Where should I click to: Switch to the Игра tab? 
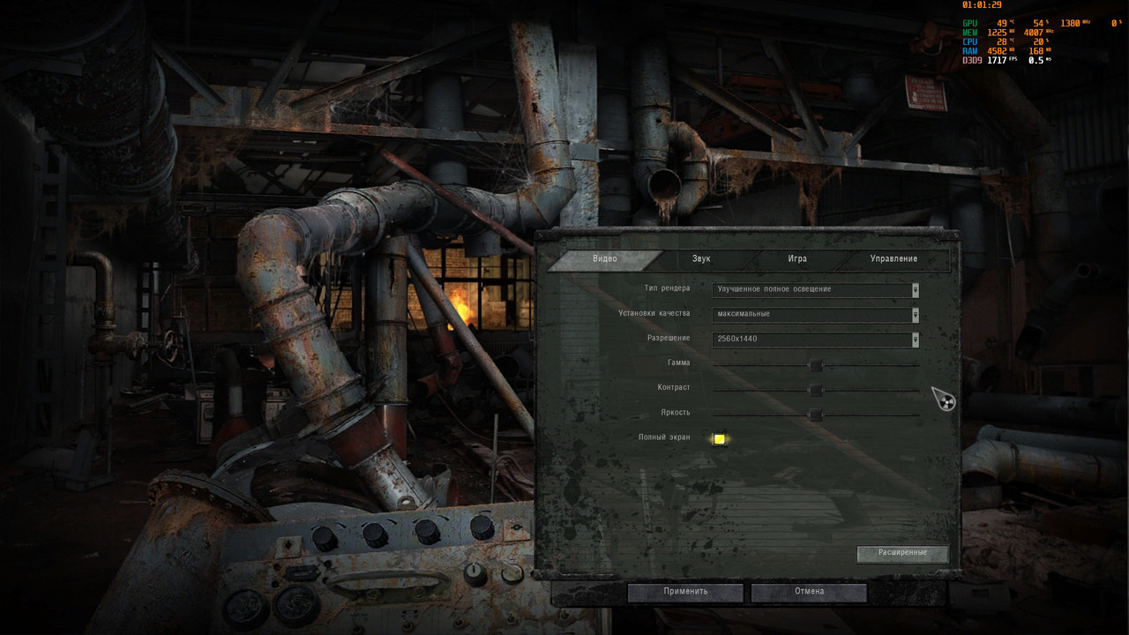796,258
